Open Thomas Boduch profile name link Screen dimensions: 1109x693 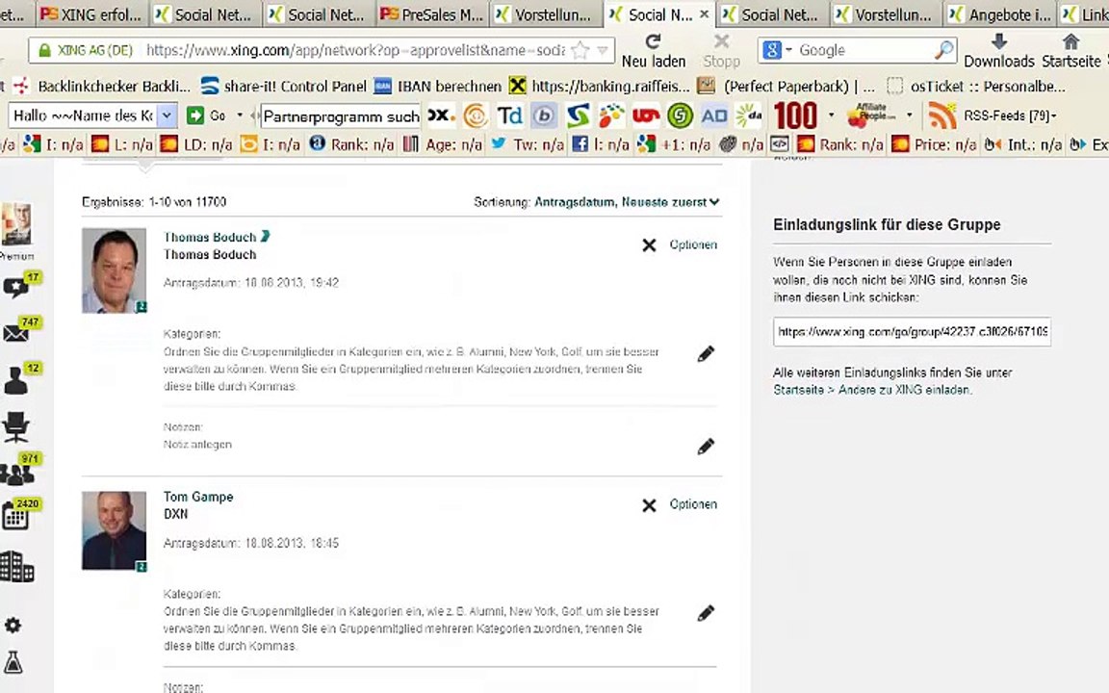(210, 237)
